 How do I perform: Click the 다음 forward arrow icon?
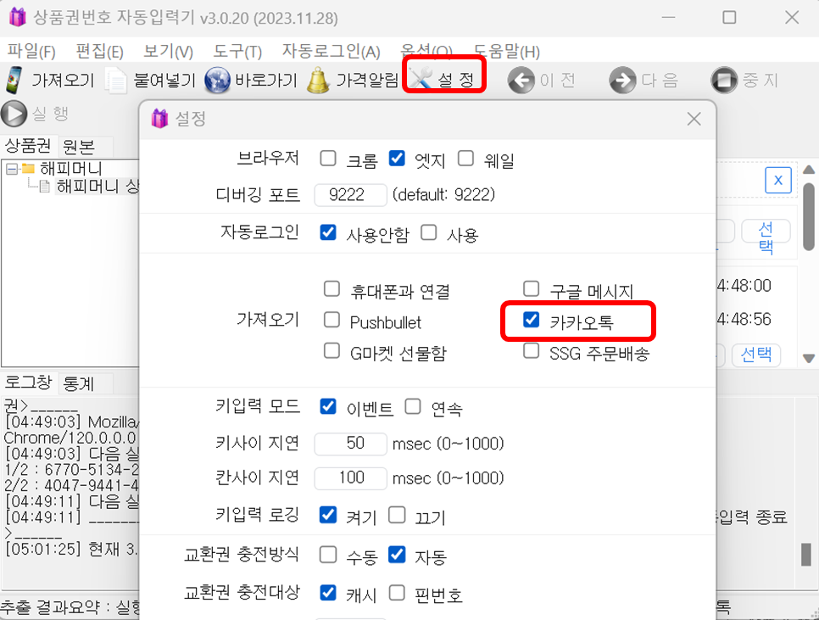click(622, 81)
